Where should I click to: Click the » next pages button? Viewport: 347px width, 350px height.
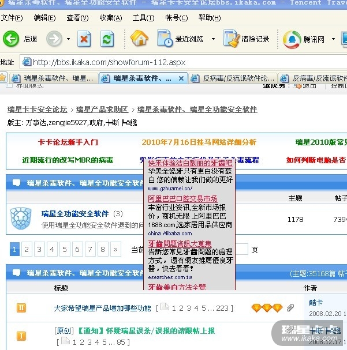pyautogui.click(x=115, y=249)
